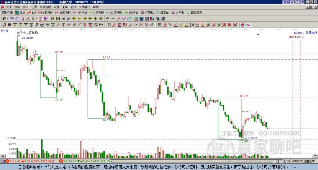Select the Gann fan lines icon

click(x=114, y=25)
